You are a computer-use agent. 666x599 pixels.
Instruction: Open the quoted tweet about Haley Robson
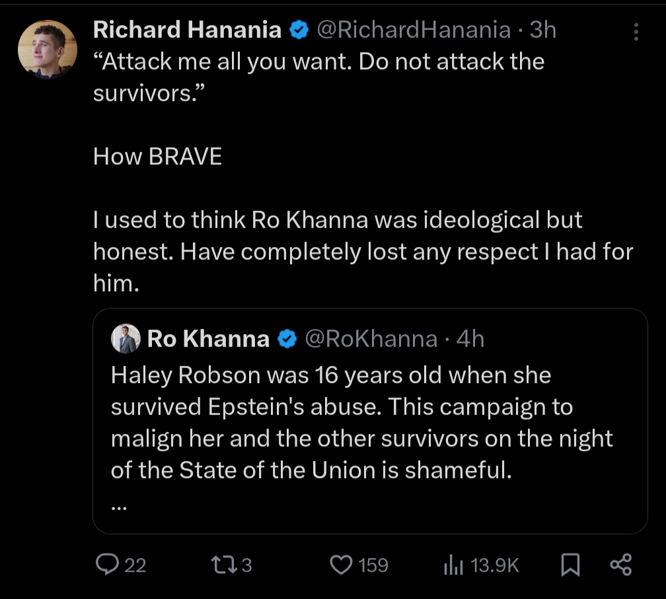[362, 423]
